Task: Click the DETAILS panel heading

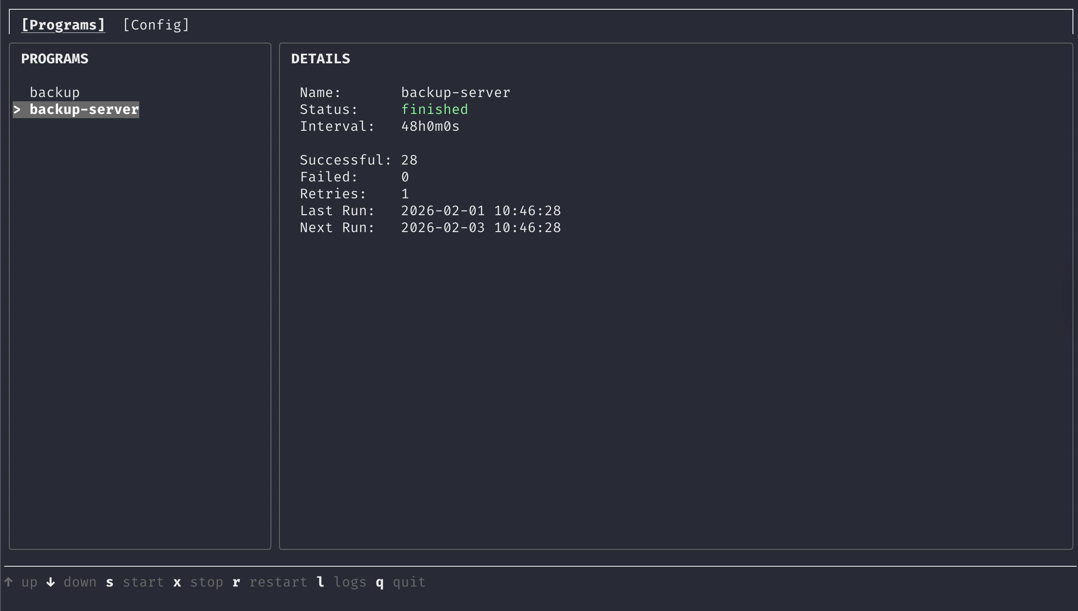Action: pyautogui.click(x=320, y=59)
